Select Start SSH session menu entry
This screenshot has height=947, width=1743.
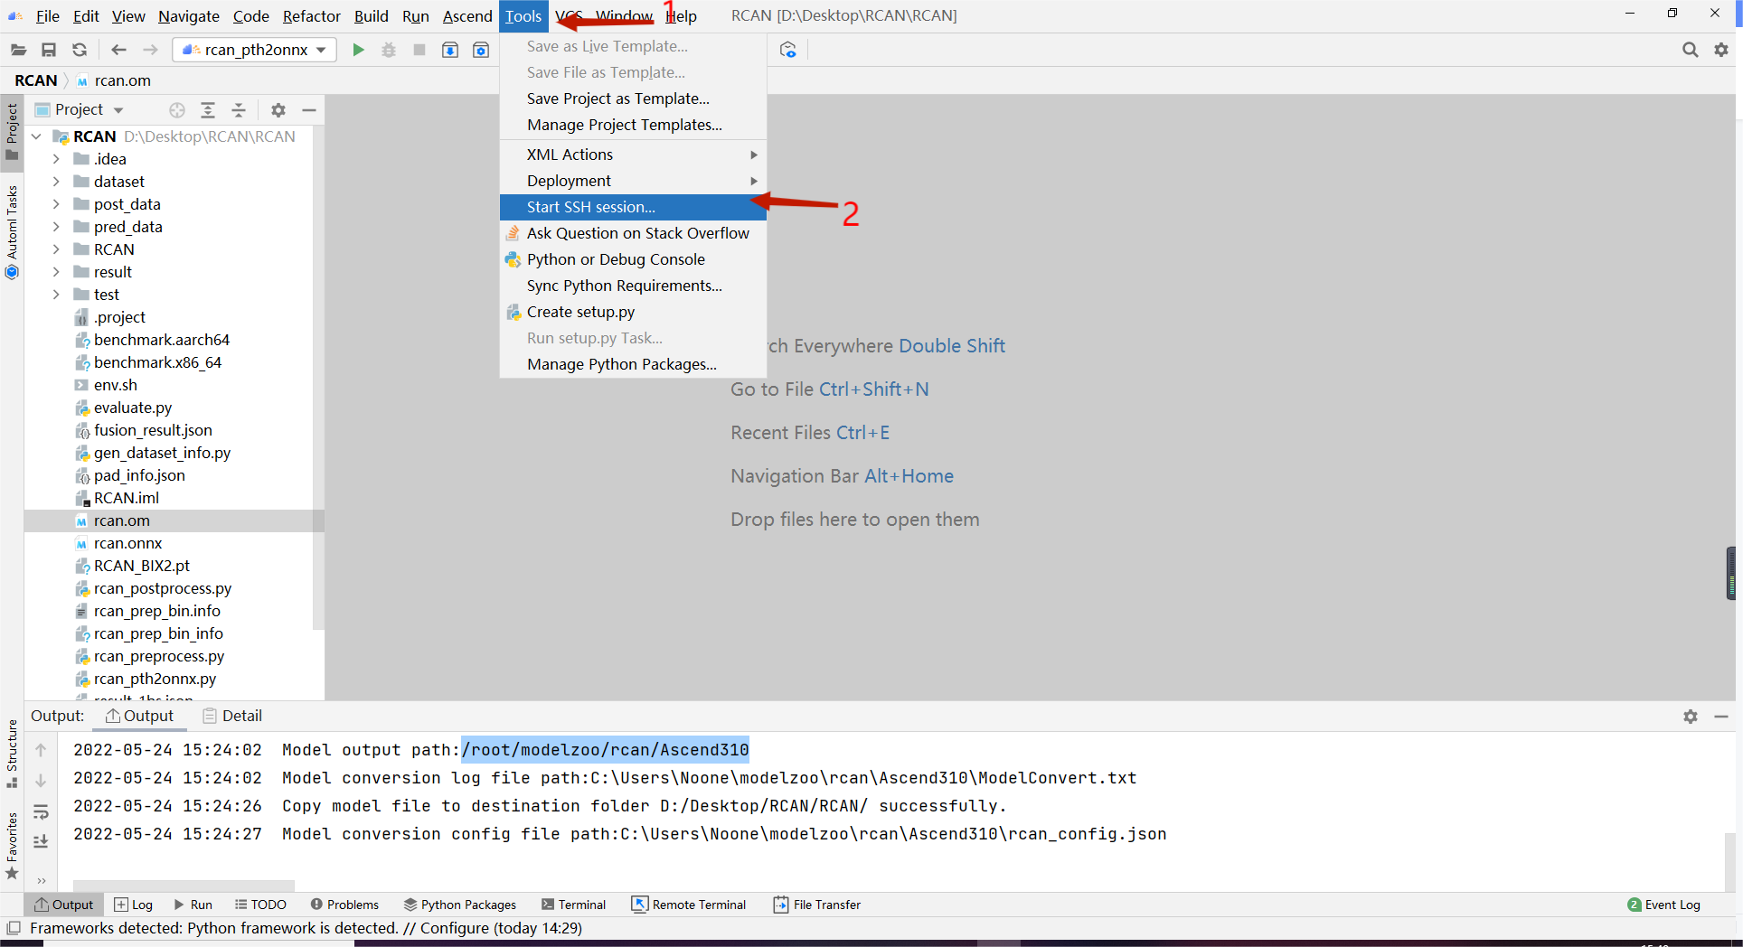pyautogui.click(x=633, y=207)
